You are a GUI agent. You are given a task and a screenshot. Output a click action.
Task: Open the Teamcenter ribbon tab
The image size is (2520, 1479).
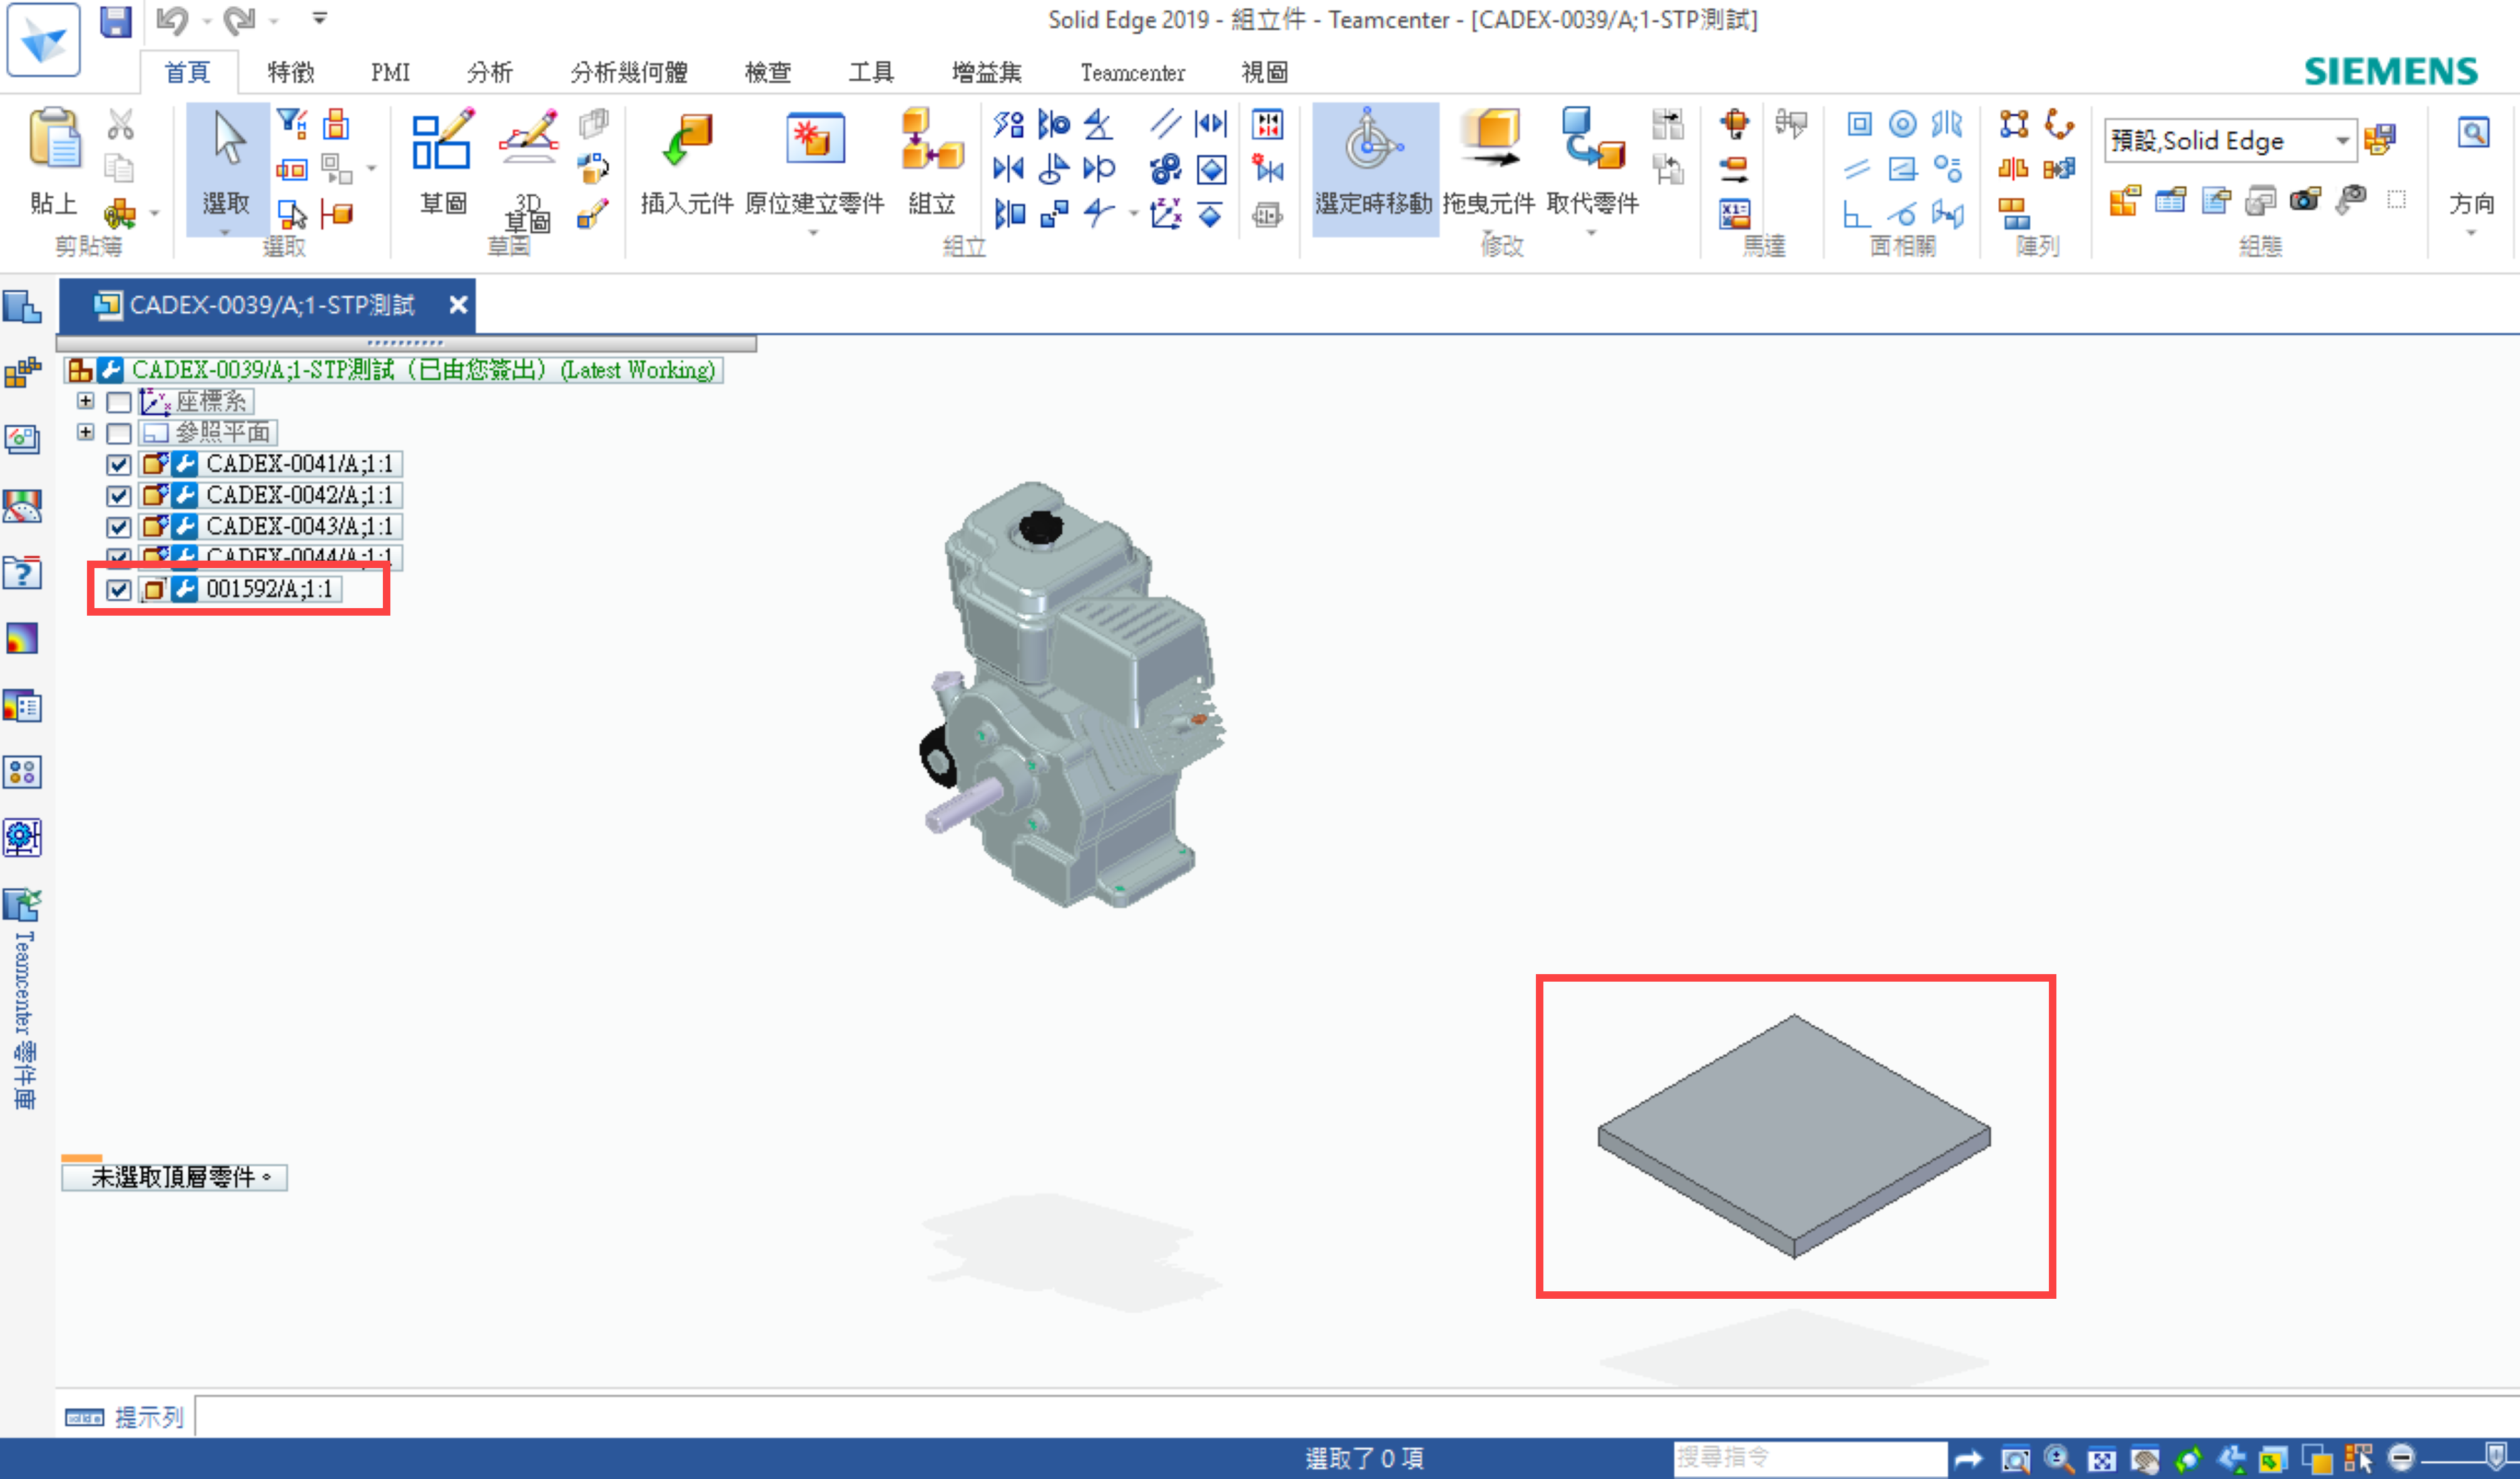click(x=1133, y=72)
